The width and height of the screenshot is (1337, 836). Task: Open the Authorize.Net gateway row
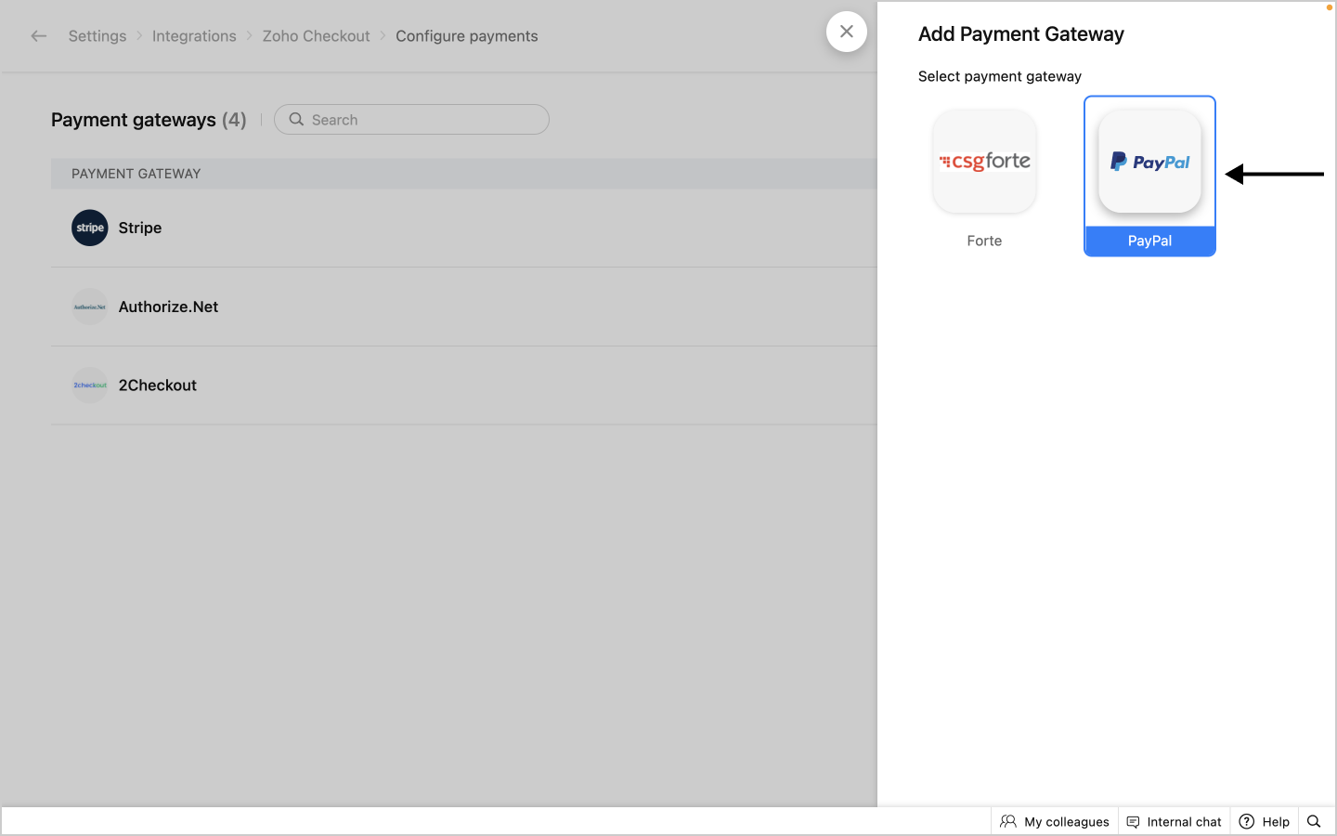point(463,307)
